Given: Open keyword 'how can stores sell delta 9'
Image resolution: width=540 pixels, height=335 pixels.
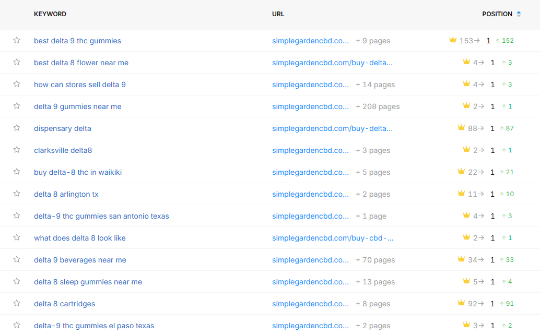Looking at the screenshot, I should (79, 85).
